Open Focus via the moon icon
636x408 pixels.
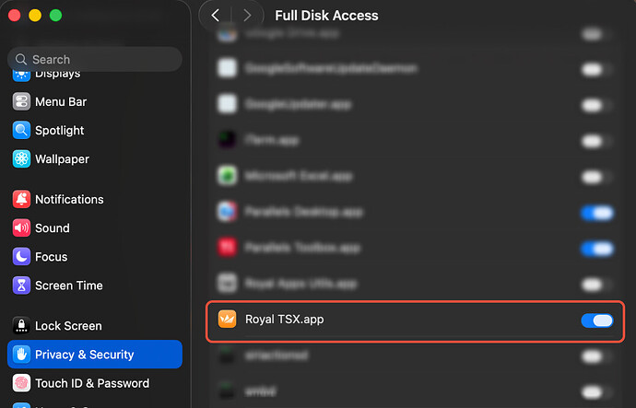pos(21,257)
